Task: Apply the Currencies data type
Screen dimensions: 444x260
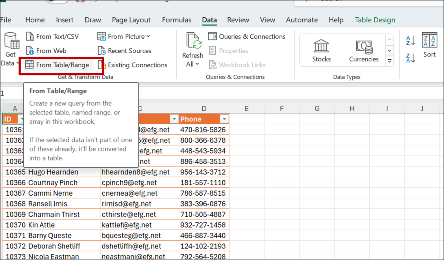Action: pyautogui.click(x=364, y=50)
